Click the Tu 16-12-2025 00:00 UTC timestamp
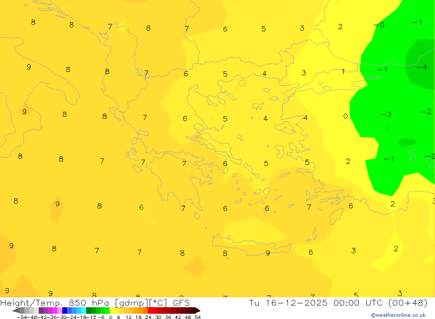The width and height of the screenshot is (435, 319). tap(338, 302)
